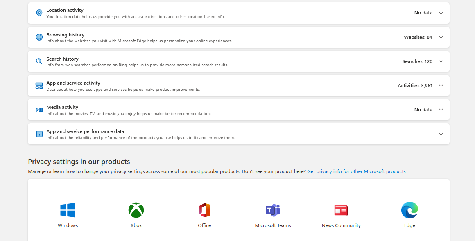Expand the App and service performance data section
The width and height of the screenshot is (475, 241).
point(441,134)
